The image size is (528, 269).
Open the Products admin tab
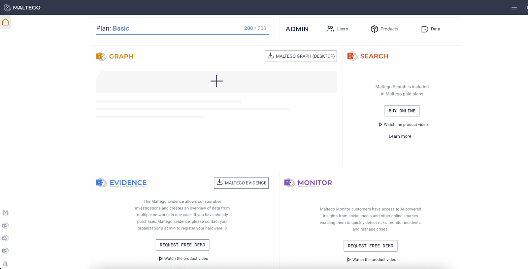pos(384,29)
